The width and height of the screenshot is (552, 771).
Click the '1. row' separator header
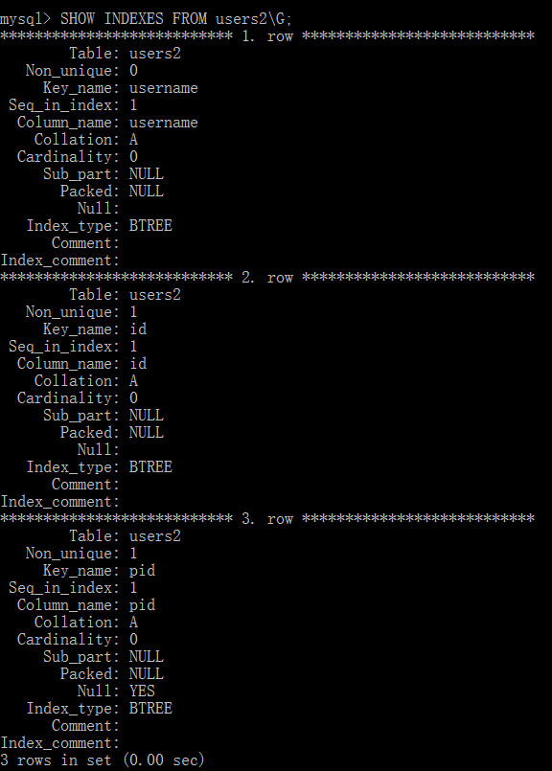tap(267, 35)
